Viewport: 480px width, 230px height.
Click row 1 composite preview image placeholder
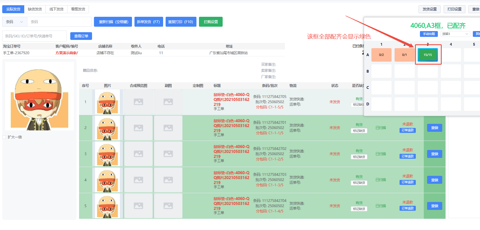pos(138,102)
